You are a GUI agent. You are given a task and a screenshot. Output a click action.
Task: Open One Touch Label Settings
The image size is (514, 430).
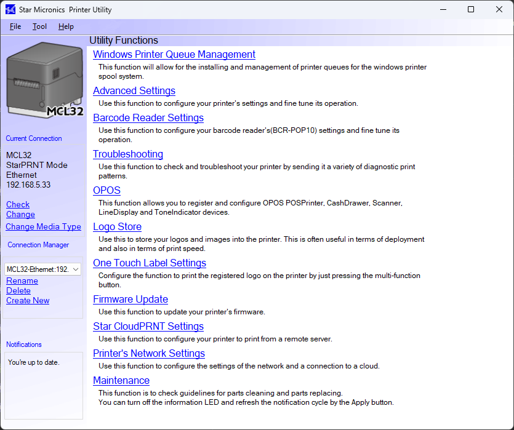click(150, 263)
